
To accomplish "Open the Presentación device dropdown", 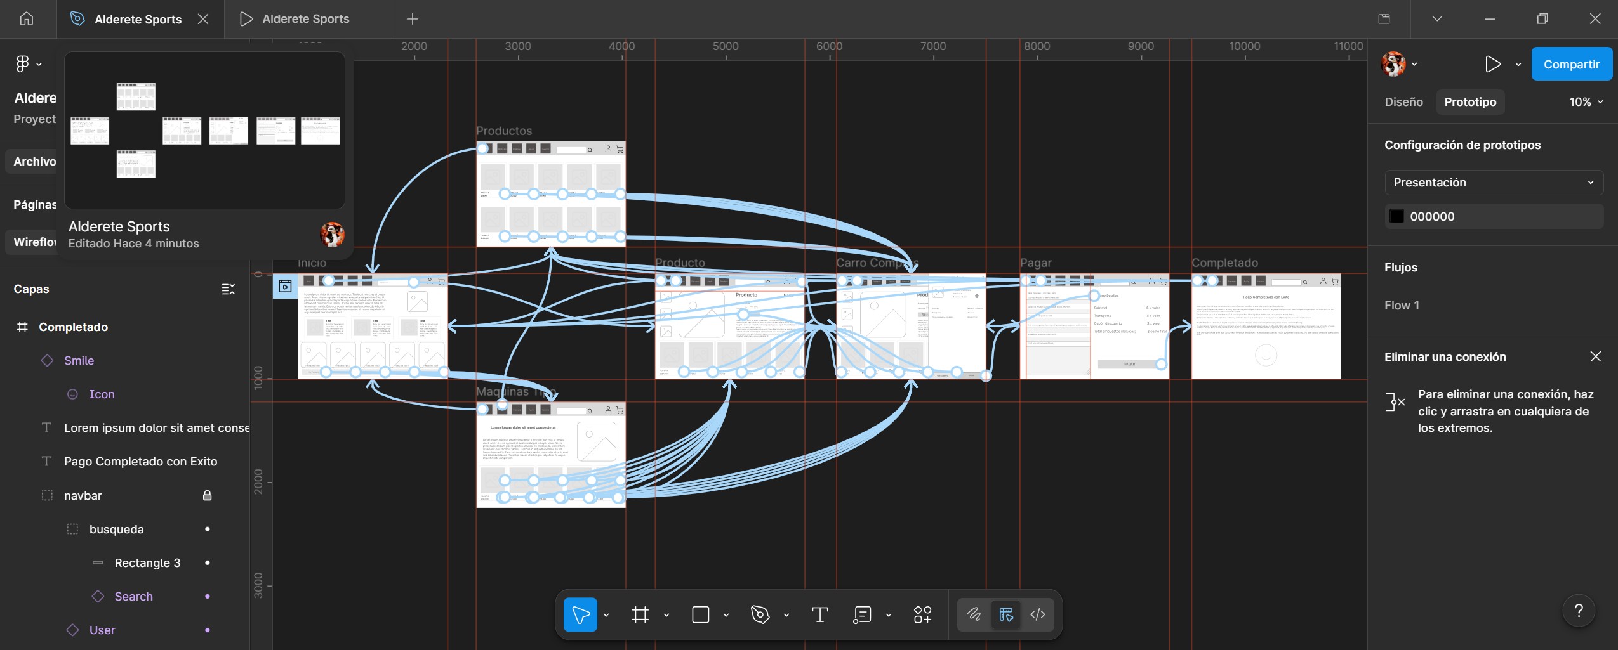I will 1493,183.
